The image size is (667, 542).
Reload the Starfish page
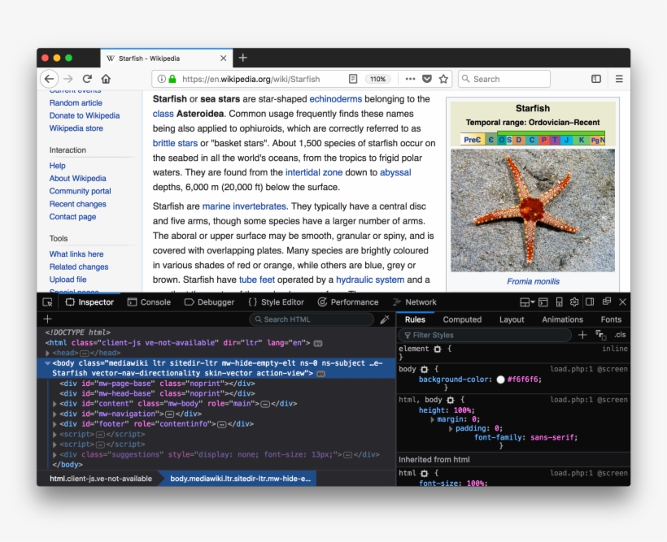(87, 79)
